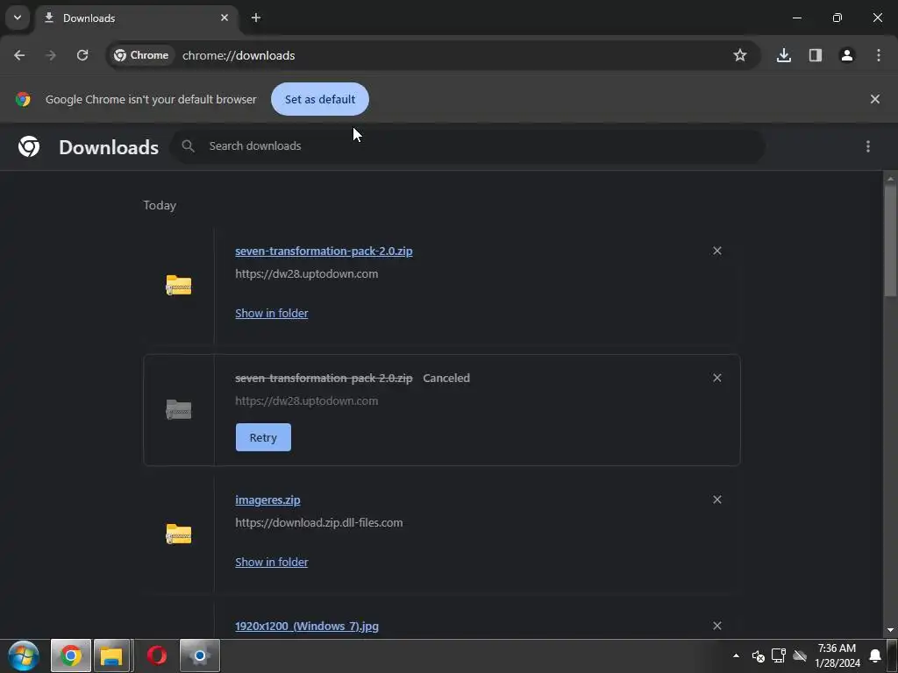Click Chrome icon in taskbar
Screen dimensions: 898x673
[x=71, y=655]
